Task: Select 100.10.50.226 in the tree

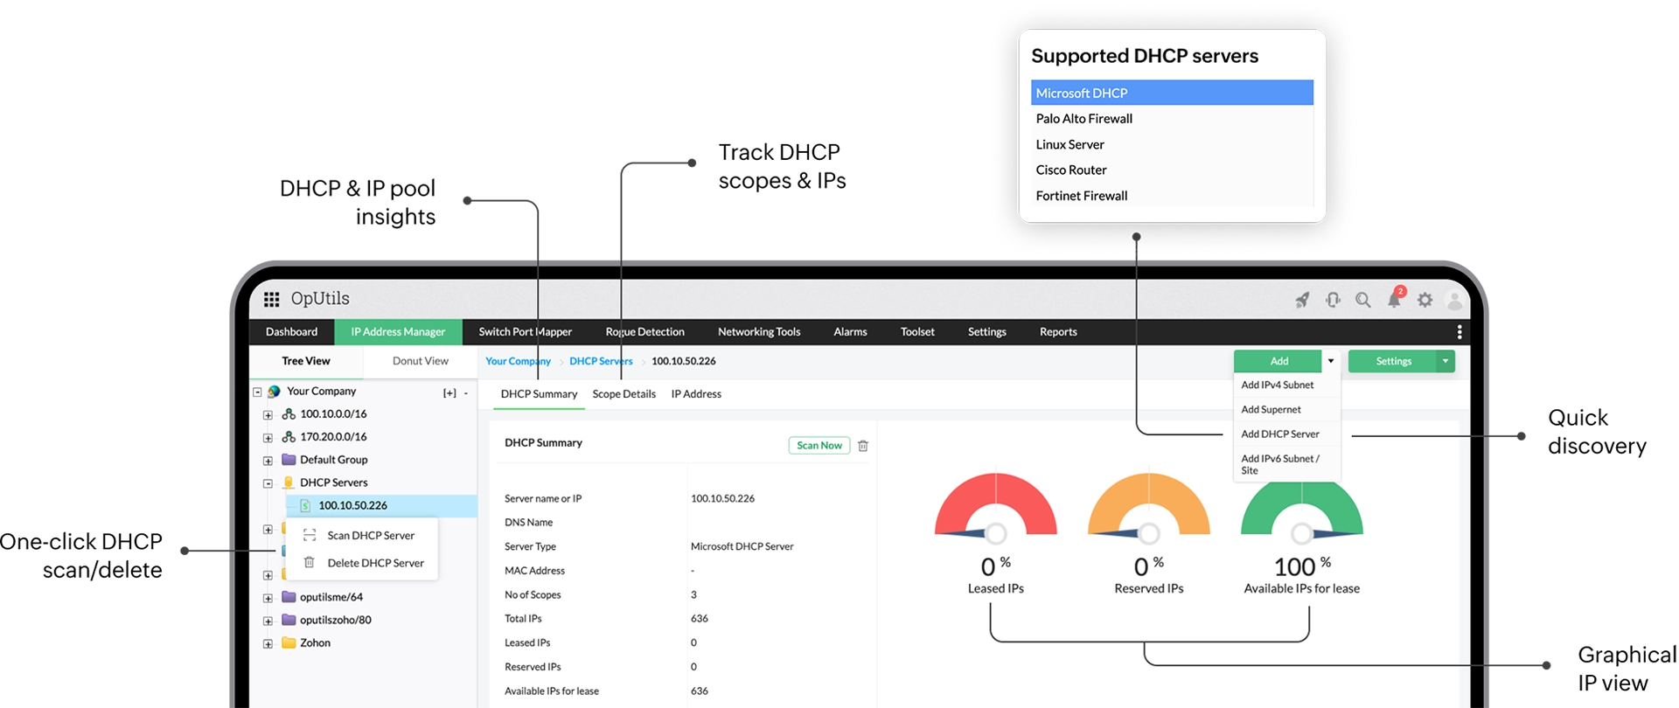Action: 381,505
